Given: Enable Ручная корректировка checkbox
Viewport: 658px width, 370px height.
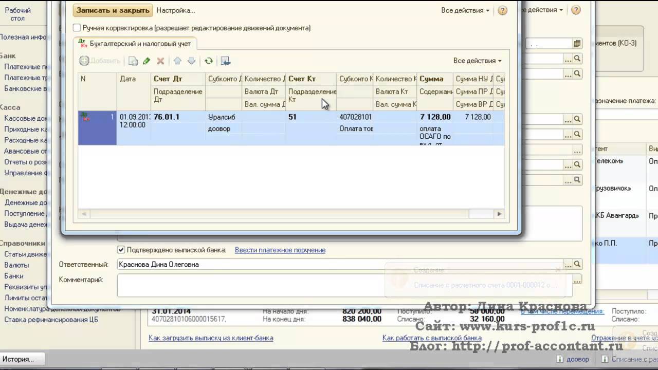Looking at the screenshot, I should (x=77, y=28).
